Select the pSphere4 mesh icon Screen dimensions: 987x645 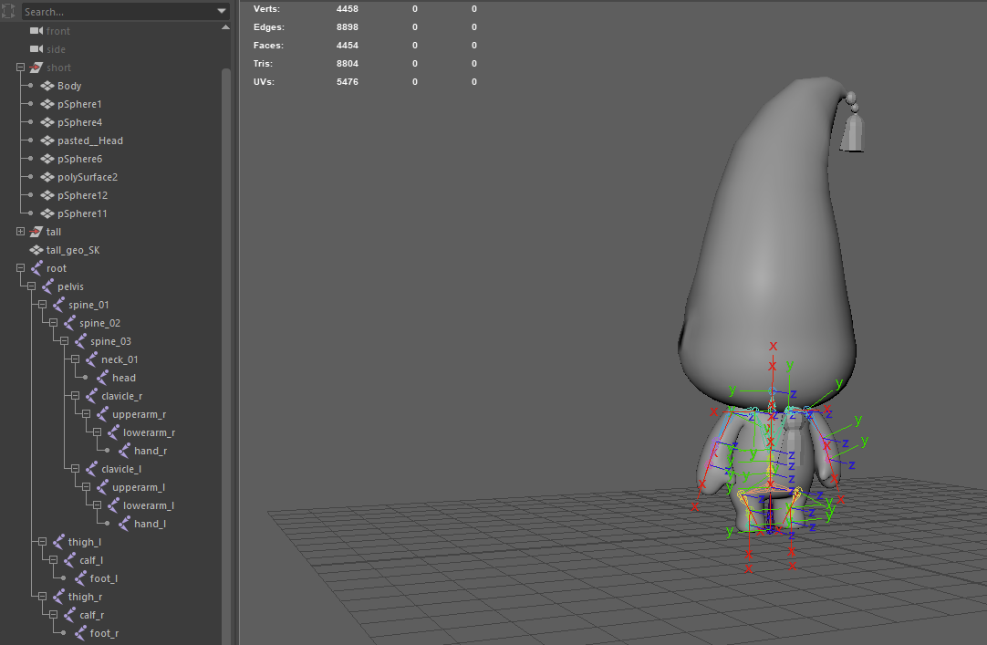pos(47,122)
